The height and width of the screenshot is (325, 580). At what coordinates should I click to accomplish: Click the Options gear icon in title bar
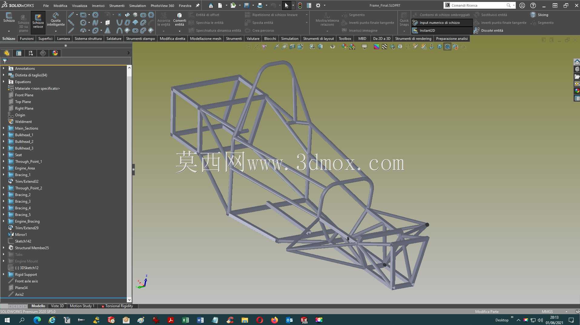coord(318,5)
